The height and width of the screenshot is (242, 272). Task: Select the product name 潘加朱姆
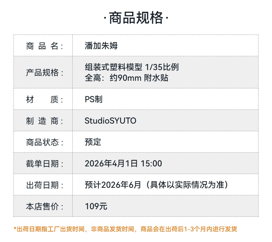click(101, 46)
